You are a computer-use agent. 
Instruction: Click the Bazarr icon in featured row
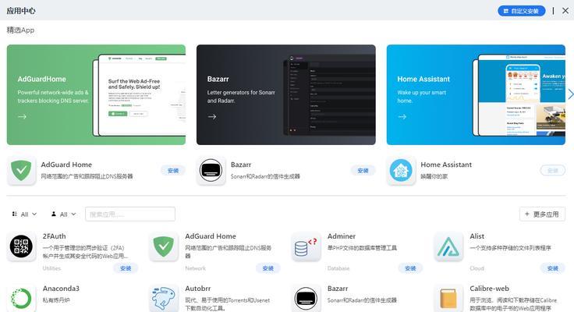pyautogui.click(x=211, y=170)
